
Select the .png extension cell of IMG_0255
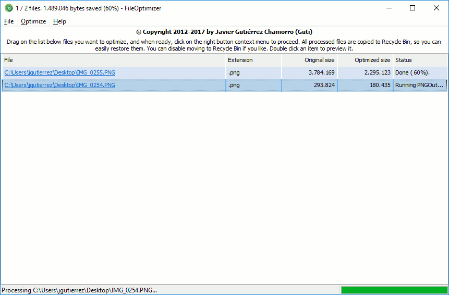point(254,72)
